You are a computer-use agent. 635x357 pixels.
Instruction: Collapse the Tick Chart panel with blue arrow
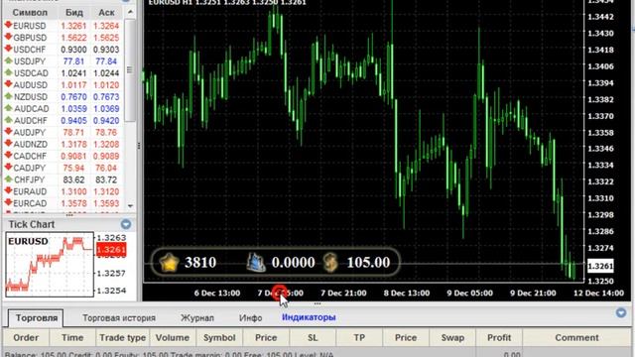click(126, 224)
